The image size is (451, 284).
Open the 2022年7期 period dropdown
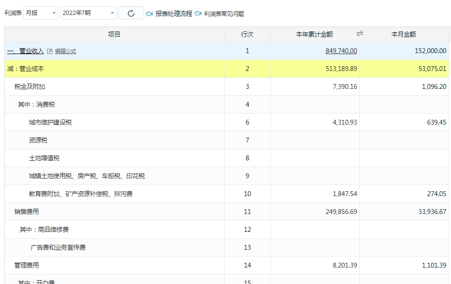click(88, 13)
